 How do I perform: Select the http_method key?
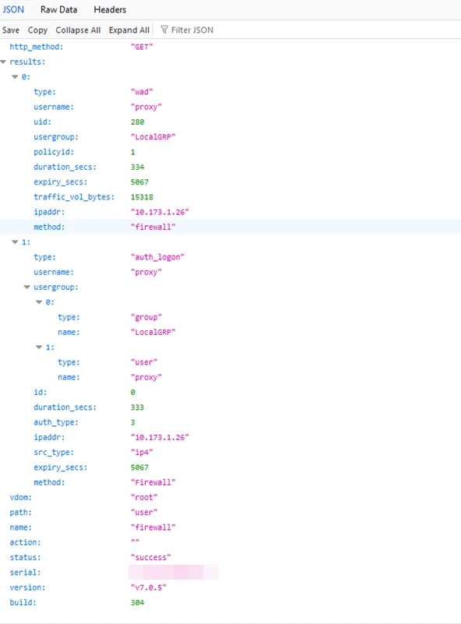point(37,47)
